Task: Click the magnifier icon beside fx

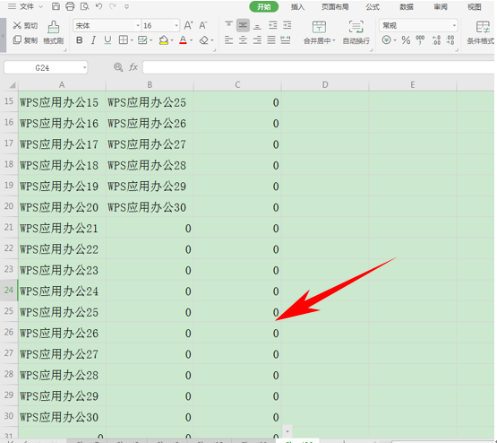Action: tap(118, 67)
